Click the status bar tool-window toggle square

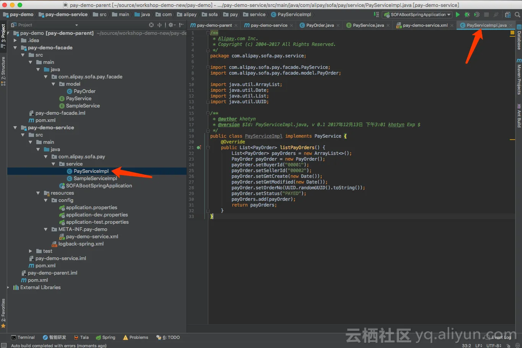click(x=4, y=345)
